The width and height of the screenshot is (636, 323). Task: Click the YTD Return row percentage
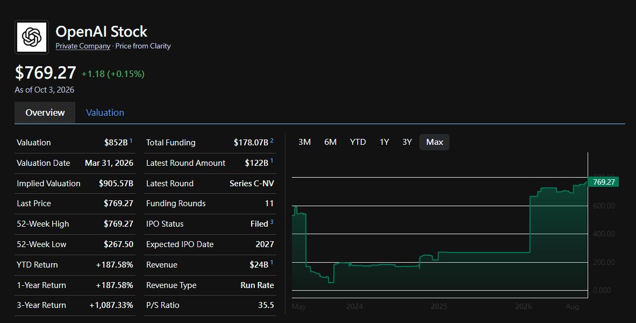[115, 264]
